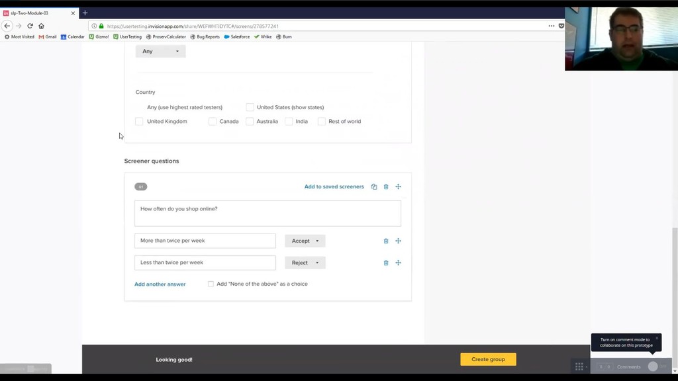Select the slp-Two-Module-03 browser tab

point(39,13)
